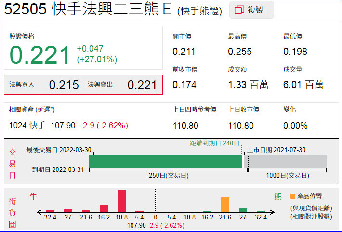The width and height of the screenshot is (342, 232).
Task: Click the 上日收市價 value 110.80
Action: tap(241, 126)
